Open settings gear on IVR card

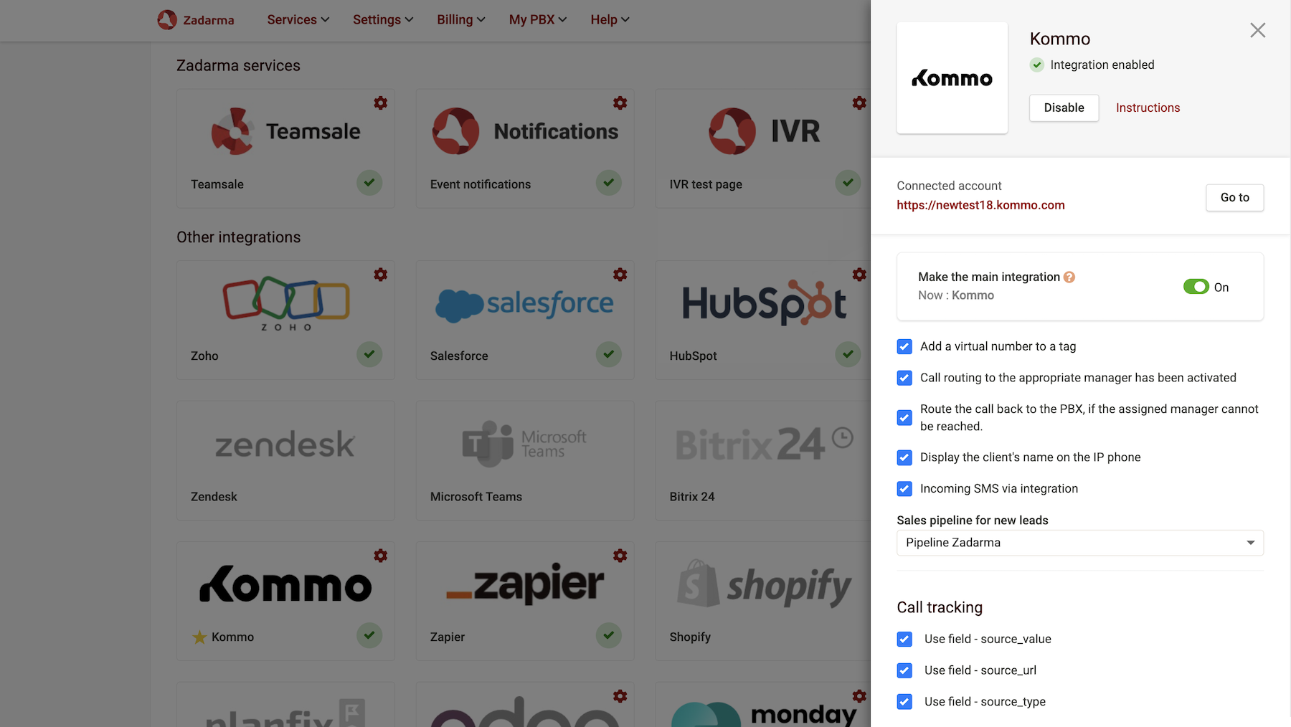pyautogui.click(x=859, y=103)
